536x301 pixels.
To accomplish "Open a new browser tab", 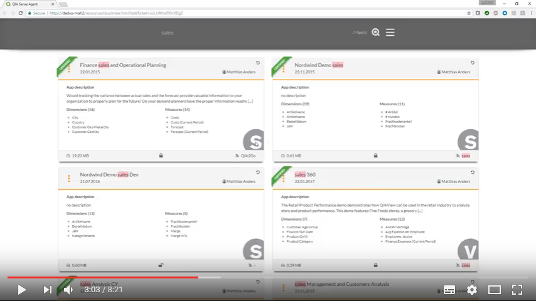I will coord(63,4).
